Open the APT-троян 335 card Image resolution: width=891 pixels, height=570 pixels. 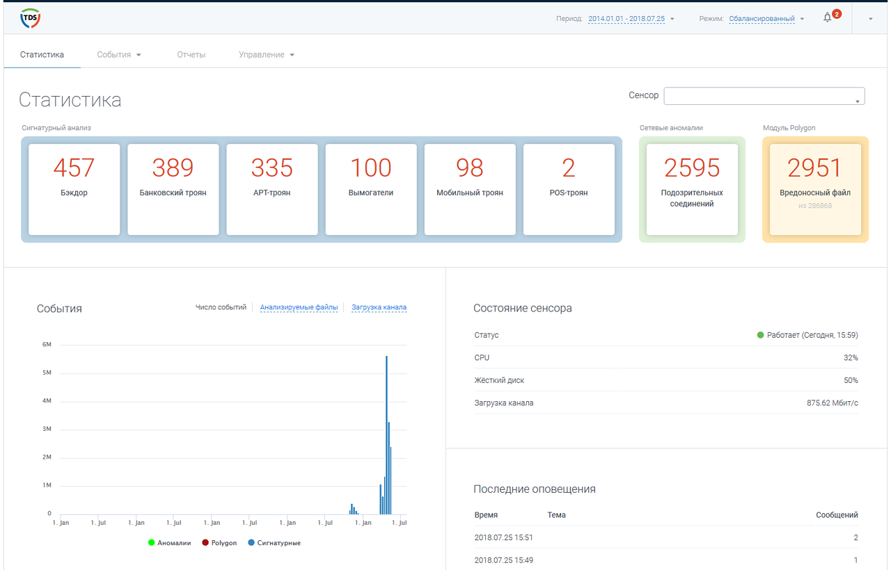271,189
